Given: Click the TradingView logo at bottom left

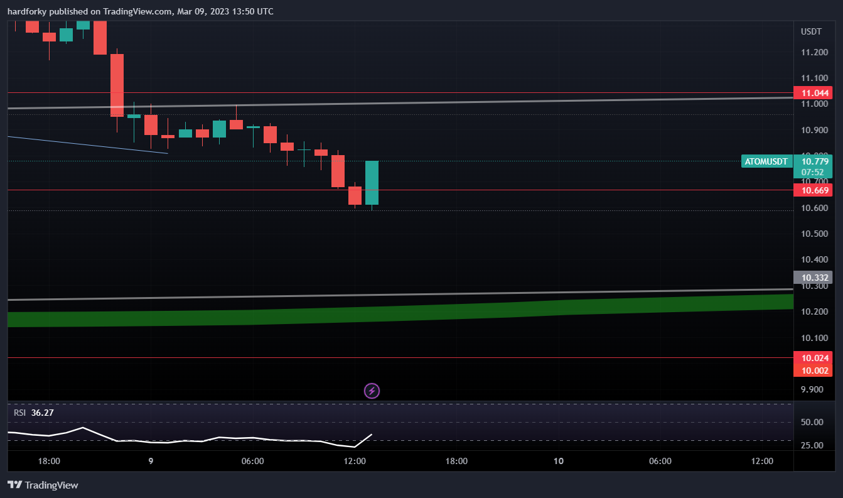Looking at the screenshot, I should (x=43, y=485).
